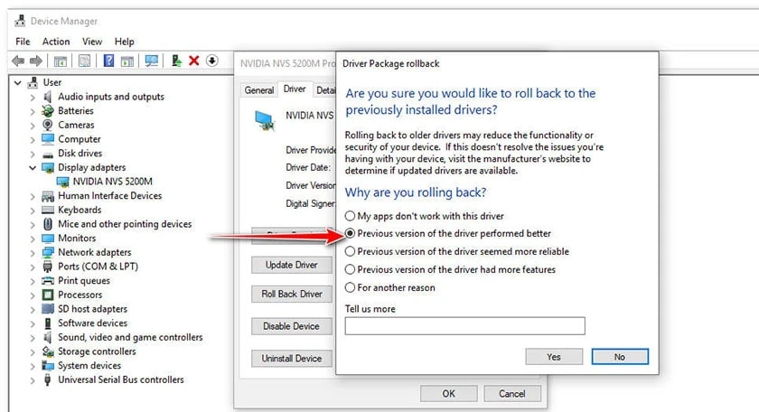Click the Update driver green arrow icon
Image resolution: width=759 pixels, height=412 pixels.
click(x=176, y=61)
